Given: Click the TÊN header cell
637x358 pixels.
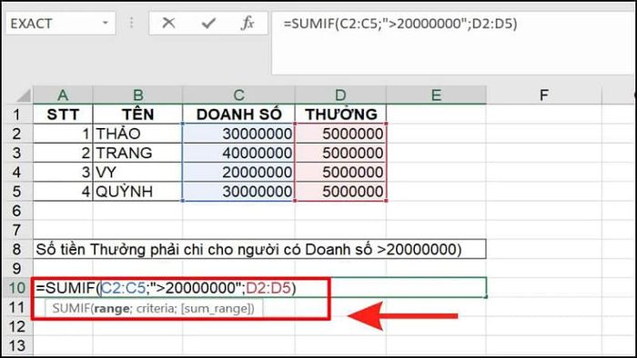Looking at the screenshot, I should pos(137,114).
